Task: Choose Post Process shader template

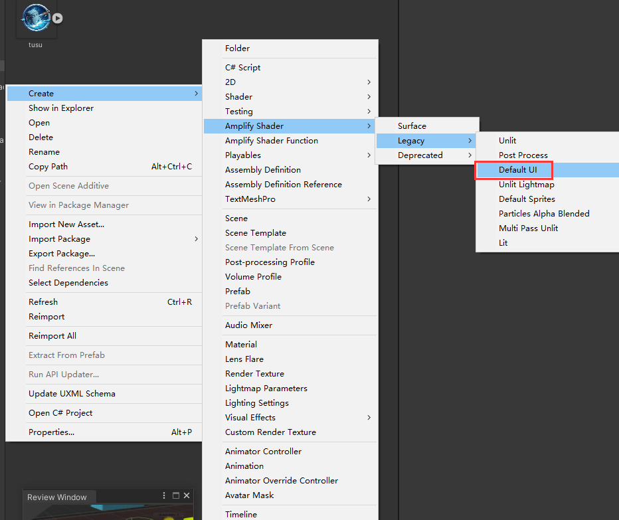Action: [547, 155]
